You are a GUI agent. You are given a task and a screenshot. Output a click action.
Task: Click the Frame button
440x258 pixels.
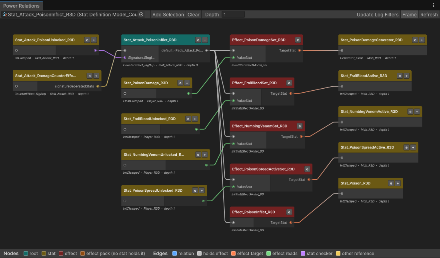pos(410,14)
